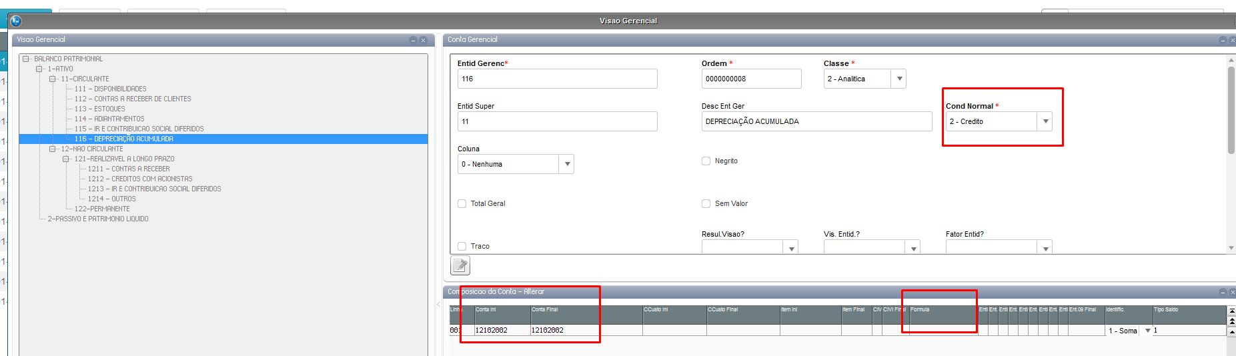Click Conta Ini cell 12102002
Screen dimensions: 1236x356
tap(502, 330)
